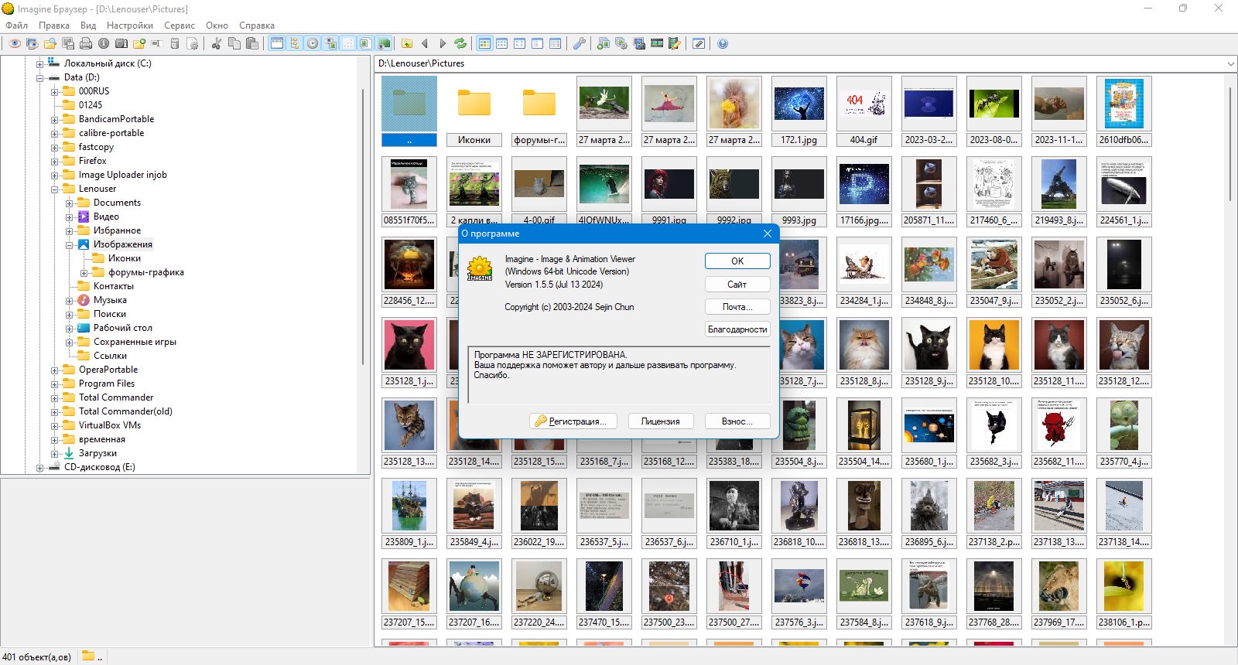Click the eye-shaped View icon in toolbar

(15, 43)
